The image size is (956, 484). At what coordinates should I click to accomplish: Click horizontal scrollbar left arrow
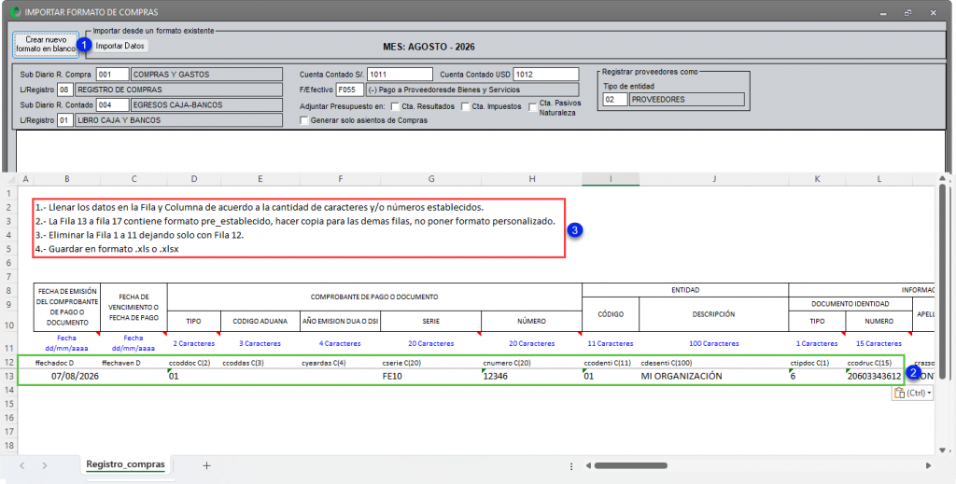[588, 465]
